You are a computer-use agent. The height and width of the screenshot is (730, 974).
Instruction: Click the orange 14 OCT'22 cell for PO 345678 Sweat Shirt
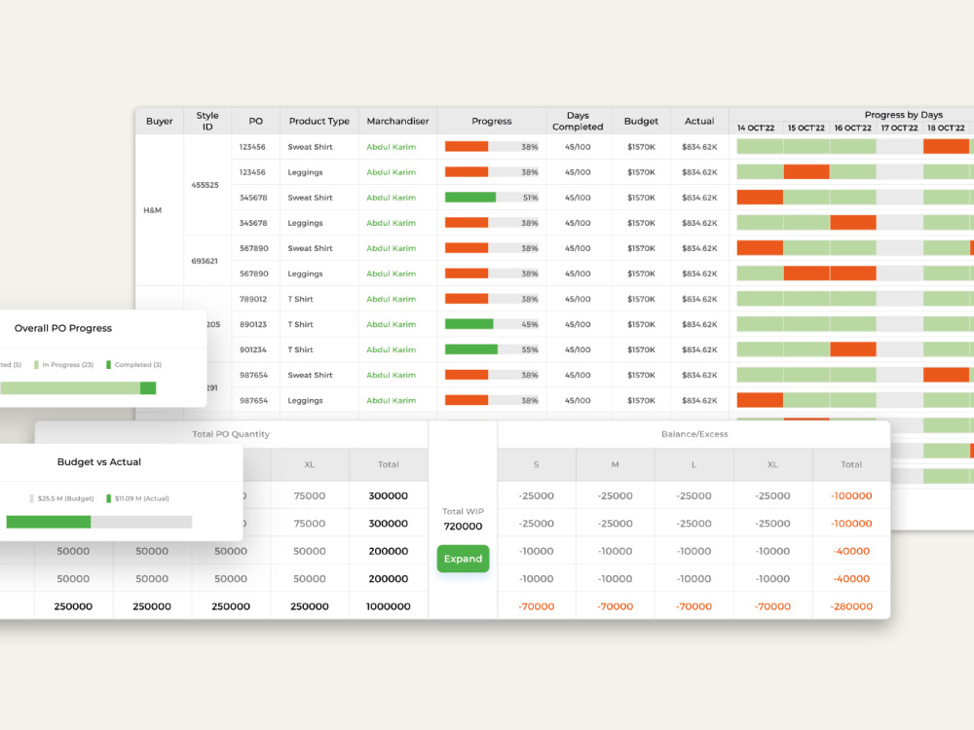pyautogui.click(x=760, y=198)
